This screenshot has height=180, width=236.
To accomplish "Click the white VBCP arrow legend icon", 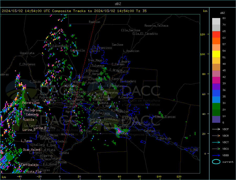I will (216, 129).
